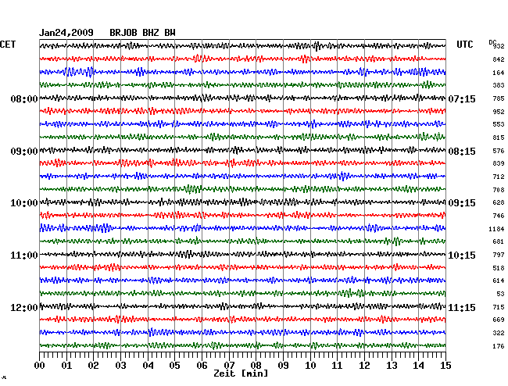Image resolution: width=508 pixels, height=386 pixels.
Task: Click the DC value '164'
Action: click(x=499, y=73)
